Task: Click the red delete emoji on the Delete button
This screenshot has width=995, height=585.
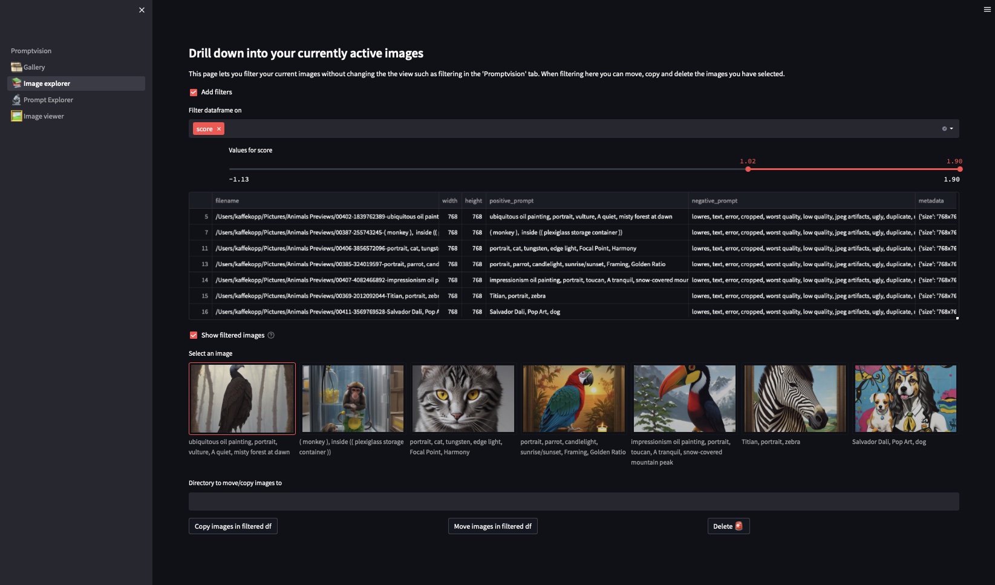Action: [739, 526]
